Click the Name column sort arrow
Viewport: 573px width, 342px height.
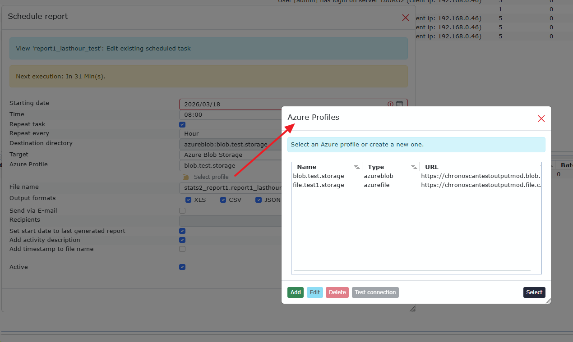(x=356, y=167)
